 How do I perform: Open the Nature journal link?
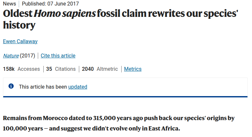[x=11, y=56]
